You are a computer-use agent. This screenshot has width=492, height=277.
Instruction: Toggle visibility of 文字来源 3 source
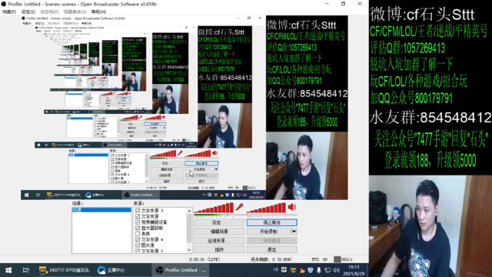138,210
